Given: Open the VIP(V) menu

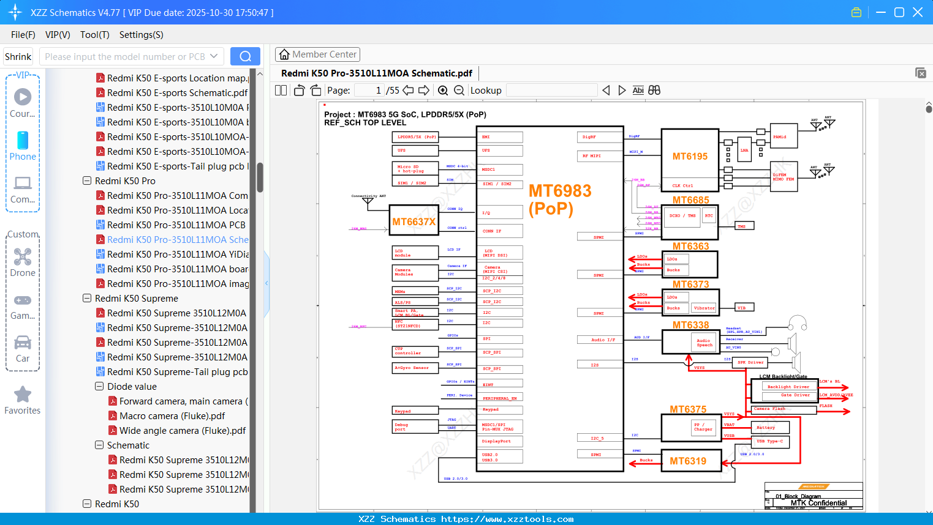Looking at the screenshot, I should (57, 35).
